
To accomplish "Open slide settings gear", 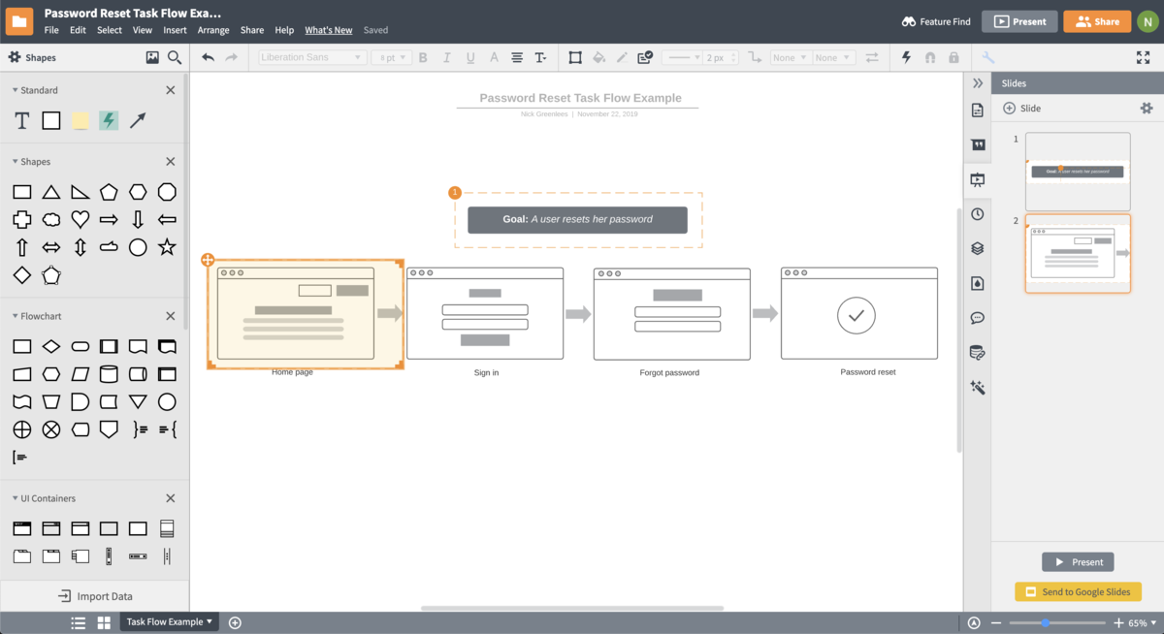I will click(1146, 109).
